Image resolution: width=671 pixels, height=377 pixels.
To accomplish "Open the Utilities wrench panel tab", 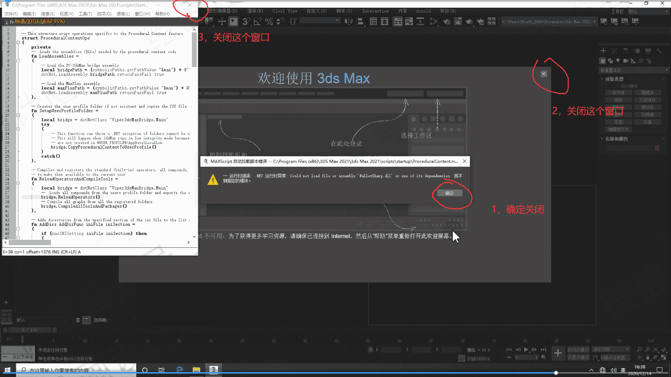I will click(x=659, y=51).
